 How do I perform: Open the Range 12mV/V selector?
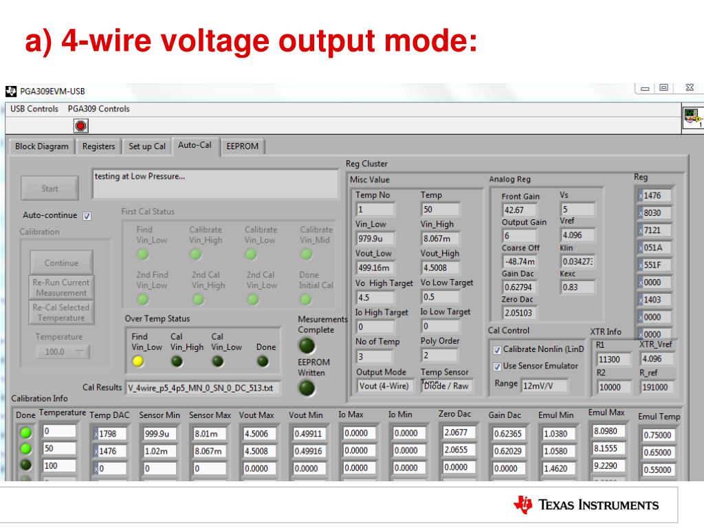(x=544, y=385)
